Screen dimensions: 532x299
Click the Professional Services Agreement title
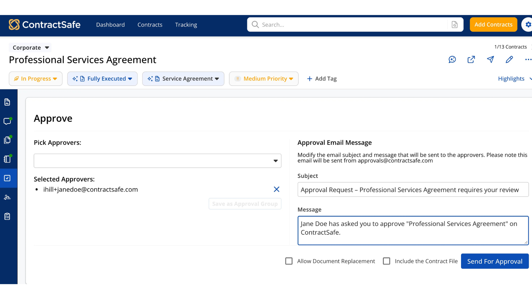[x=83, y=60]
